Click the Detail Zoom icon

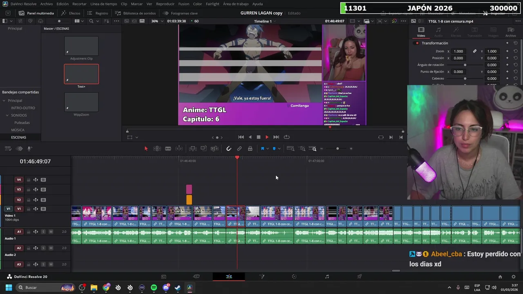[302, 149]
